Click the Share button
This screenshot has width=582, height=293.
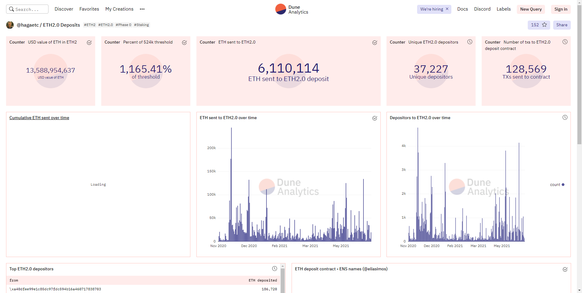click(x=562, y=25)
